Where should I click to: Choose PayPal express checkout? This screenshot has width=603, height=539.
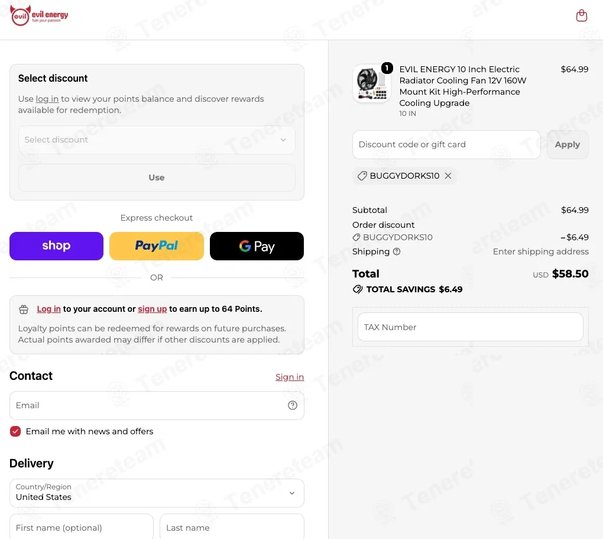coord(157,246)
